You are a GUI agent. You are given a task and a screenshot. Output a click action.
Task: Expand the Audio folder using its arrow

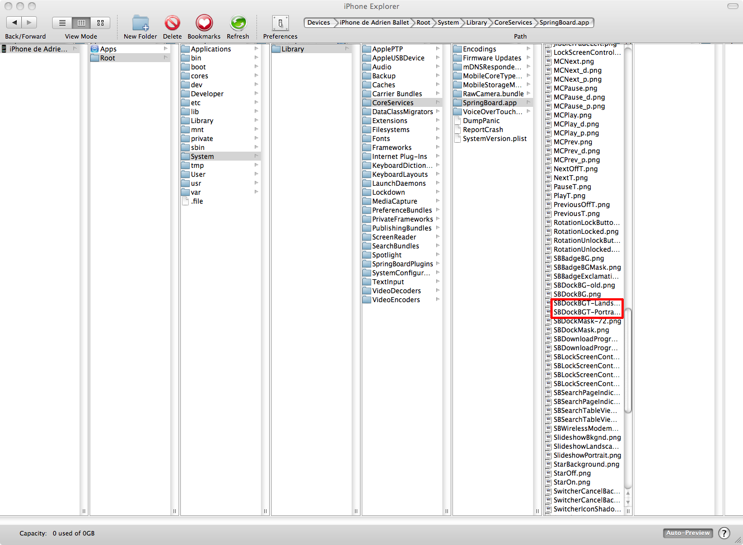438,67
